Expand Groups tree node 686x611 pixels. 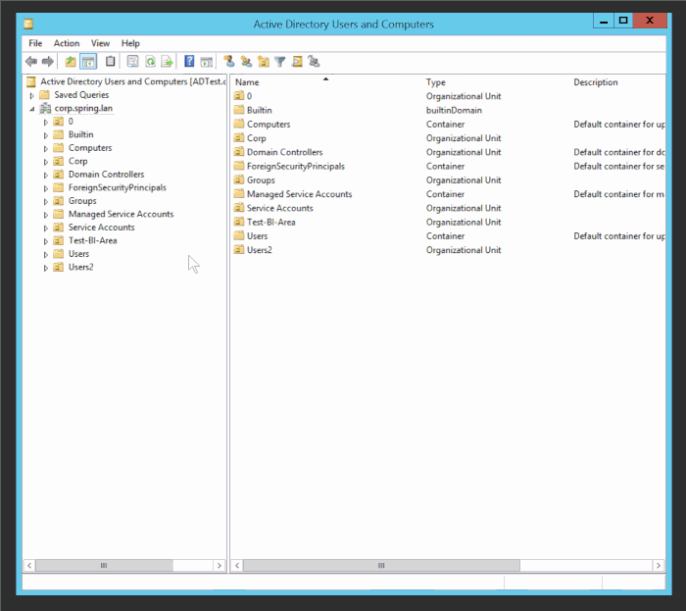click(45, 201)
